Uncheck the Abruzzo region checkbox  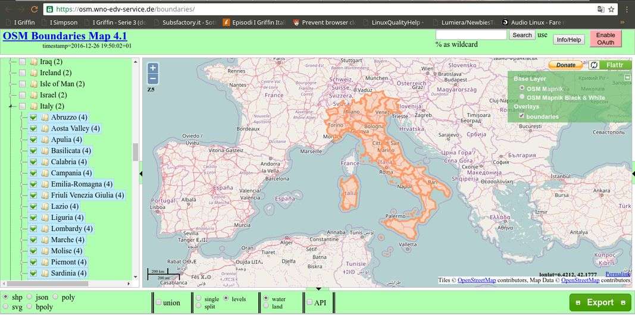(33, 118)
